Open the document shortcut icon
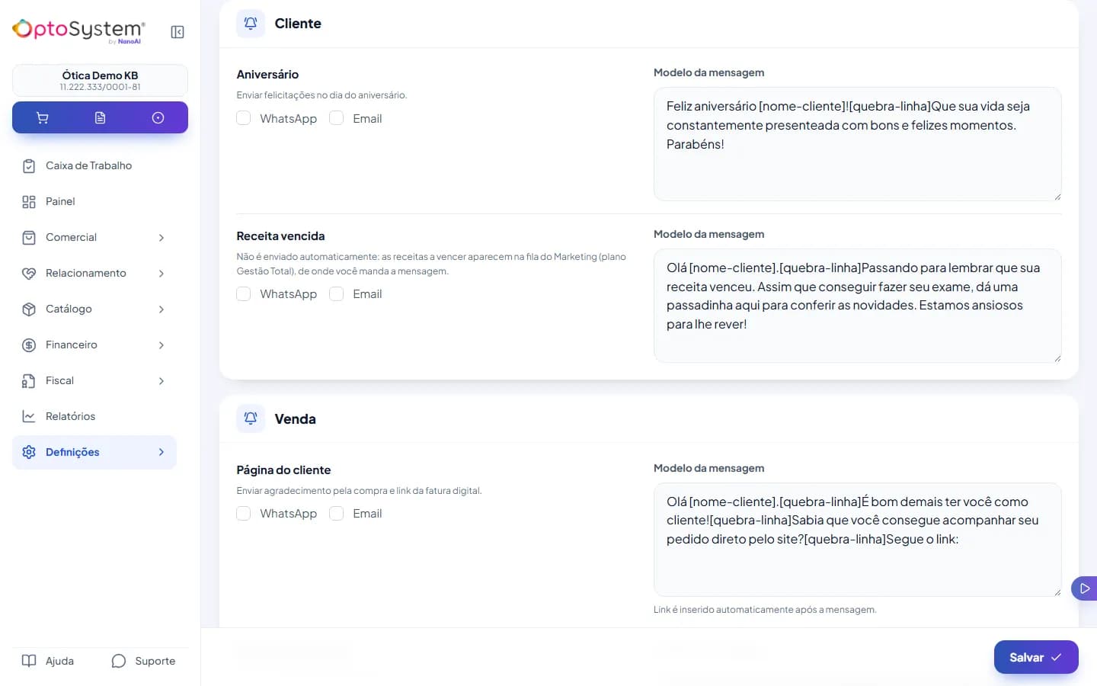 pos(100,118)
